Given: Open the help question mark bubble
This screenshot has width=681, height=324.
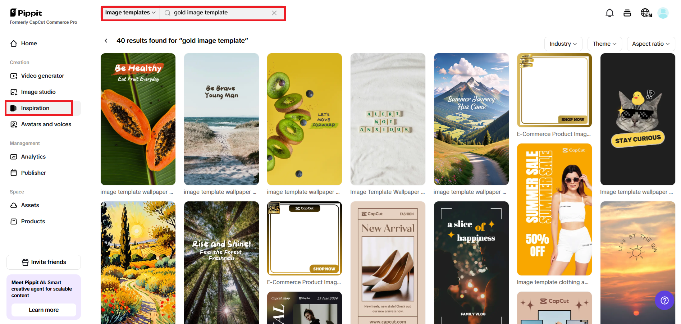Looking at the screenshot, I should point(664,300).
